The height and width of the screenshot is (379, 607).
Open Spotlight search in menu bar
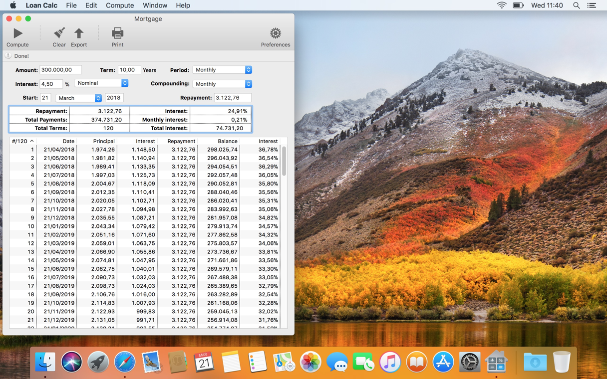click(576, 5)
